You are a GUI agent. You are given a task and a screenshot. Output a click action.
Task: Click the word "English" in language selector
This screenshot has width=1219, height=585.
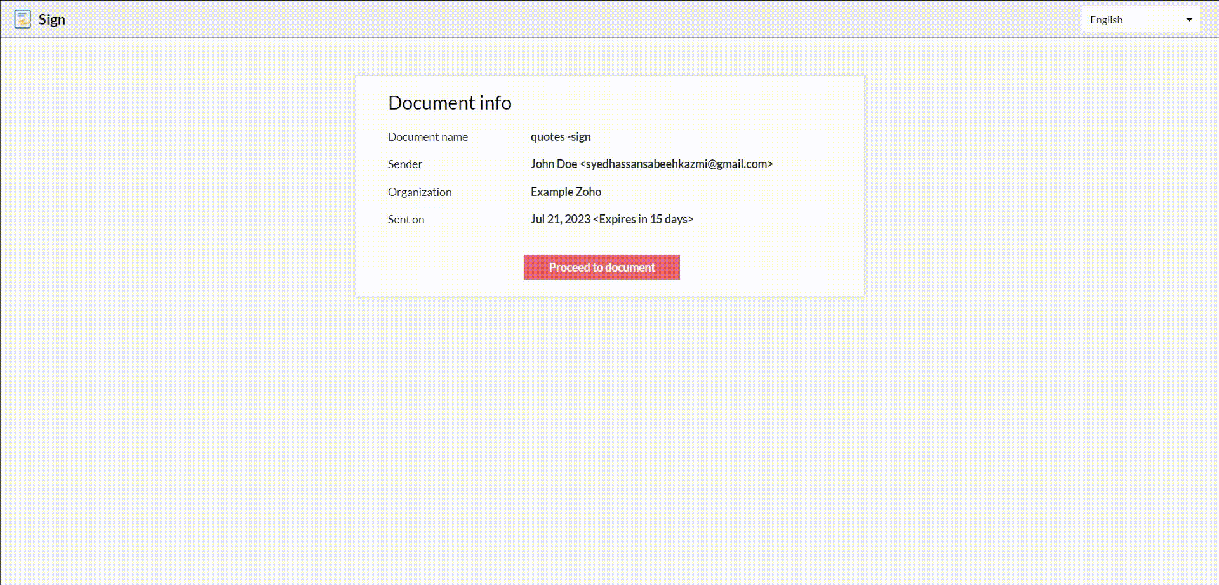point(1106,20)
